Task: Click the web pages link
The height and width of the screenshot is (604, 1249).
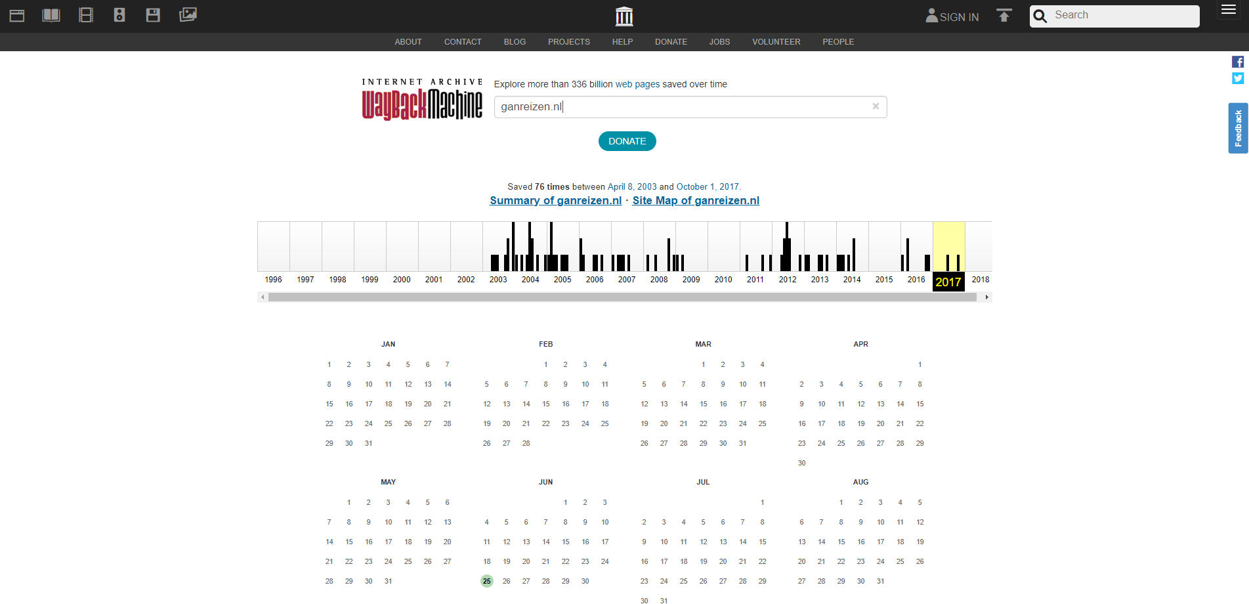Action: pyautogui.click(x=637, y=84)
